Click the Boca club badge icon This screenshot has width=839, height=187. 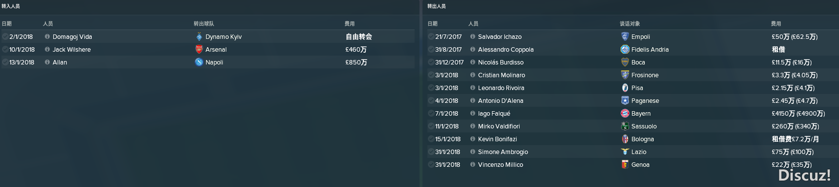tap(625, 62)
